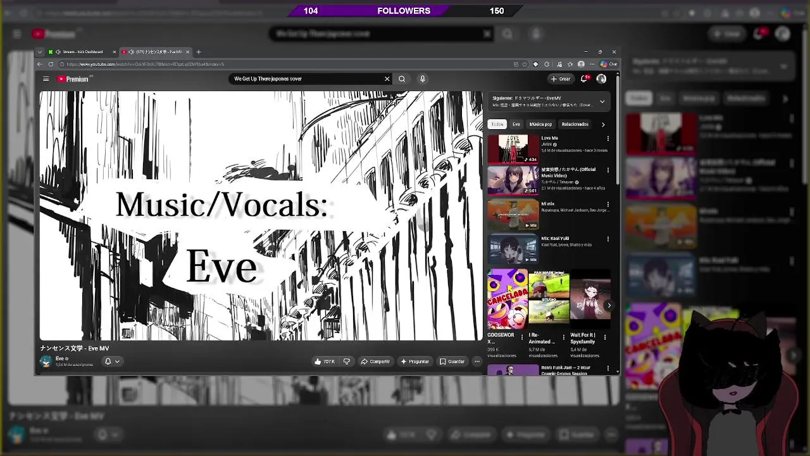Open the notifications bell with 9+ badge
The height and width of the screenshot is (456, 810).
coord(585,79)
